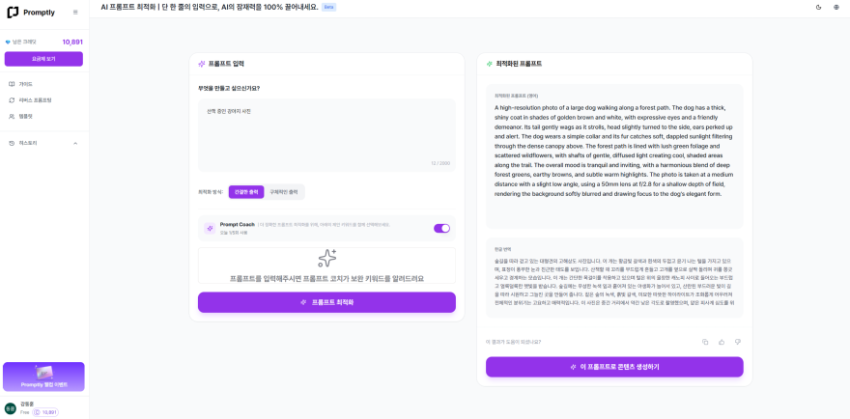Switch theme with the dark mode moon icon
The width and height of the screenshot is (850, 419).
click(x=818, y=7)
